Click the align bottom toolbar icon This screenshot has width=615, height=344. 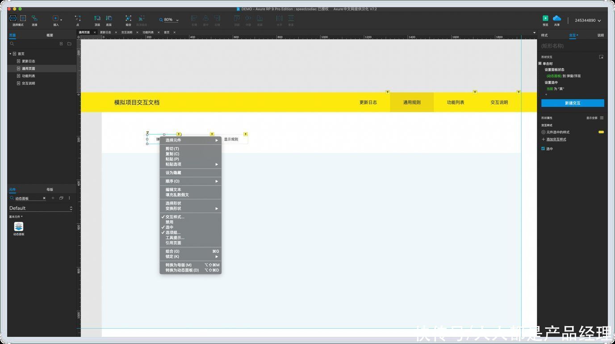coord(259,18)
